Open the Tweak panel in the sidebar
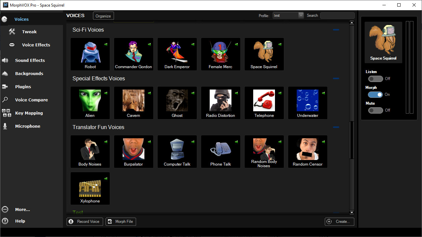422x237 pixels. [29, 32]
